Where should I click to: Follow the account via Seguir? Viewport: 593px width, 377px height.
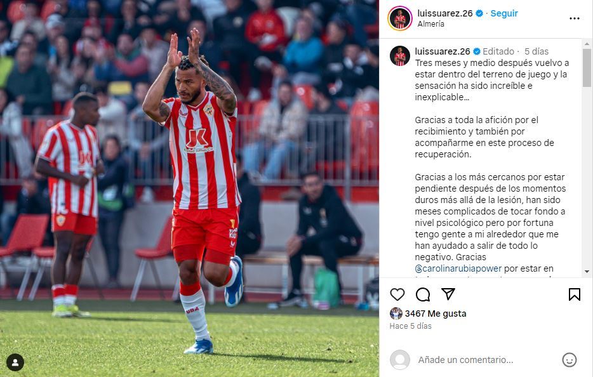tap(504, 13)
